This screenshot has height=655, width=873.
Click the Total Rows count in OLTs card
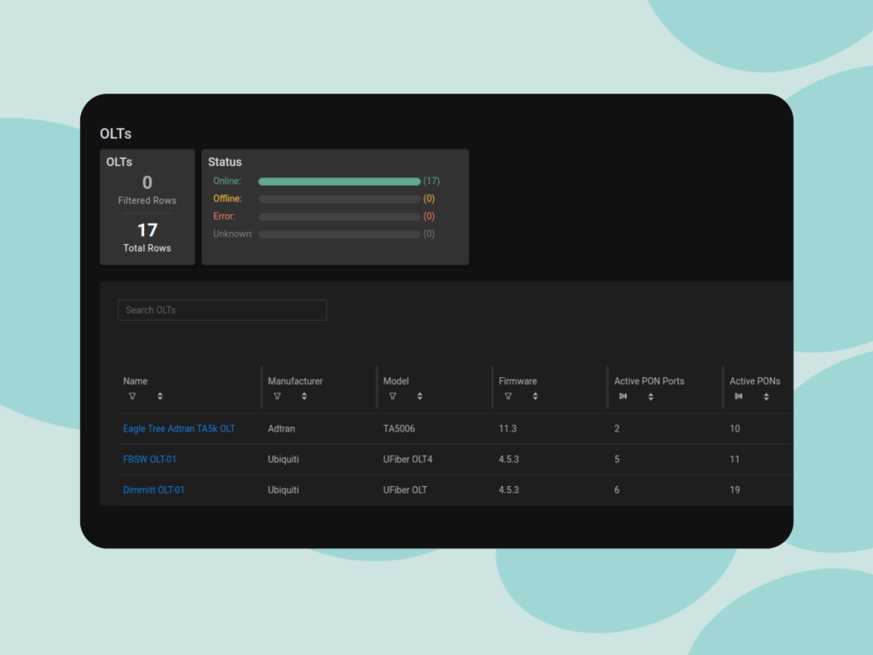coord(147,230)
